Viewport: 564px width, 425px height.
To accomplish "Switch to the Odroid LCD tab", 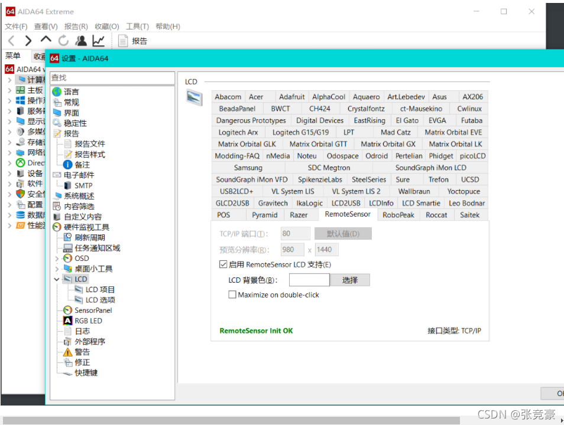I will tap(377, 156).
